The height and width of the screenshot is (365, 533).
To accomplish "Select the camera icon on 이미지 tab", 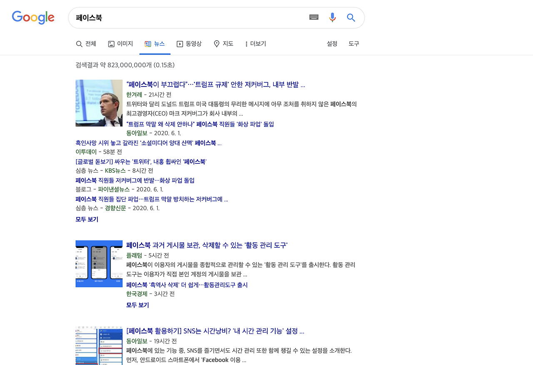I will 111,43.
